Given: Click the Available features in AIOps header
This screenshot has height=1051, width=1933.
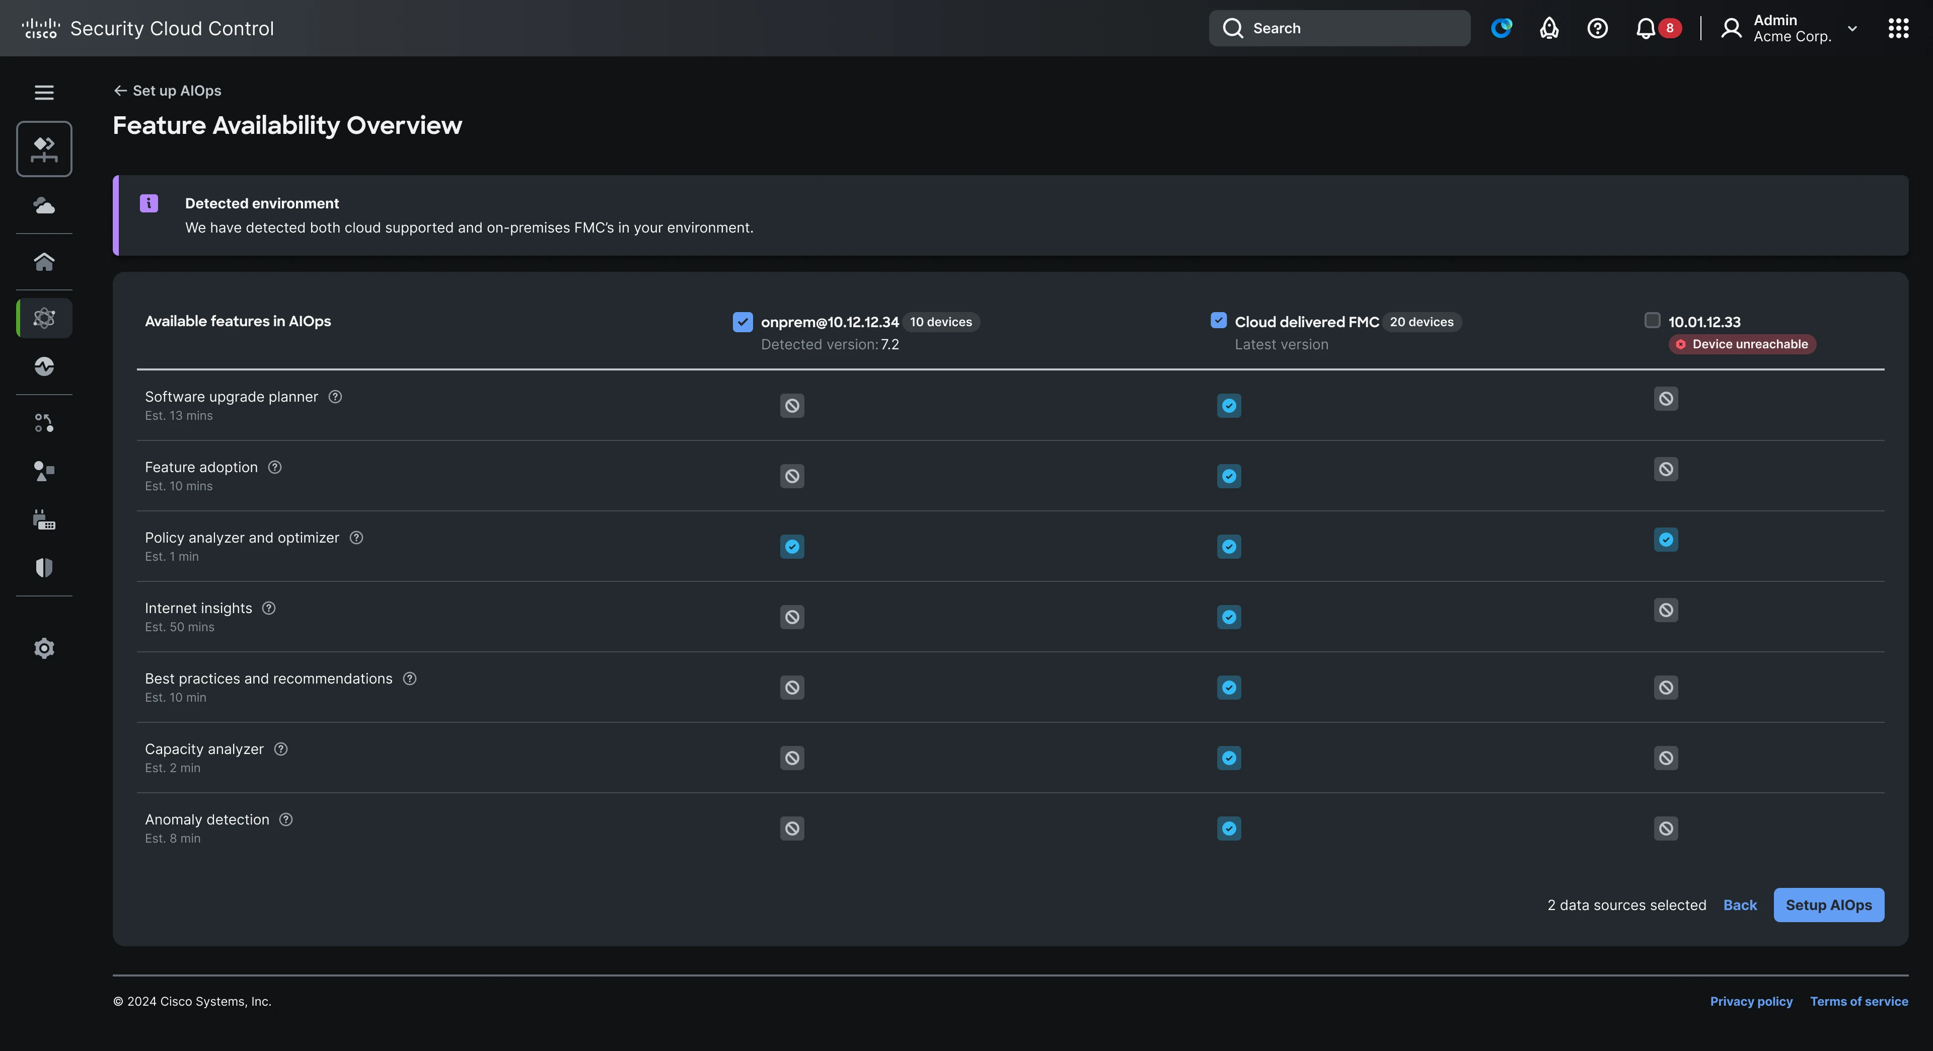Looking at the screenshot, I should click(237, 321).
